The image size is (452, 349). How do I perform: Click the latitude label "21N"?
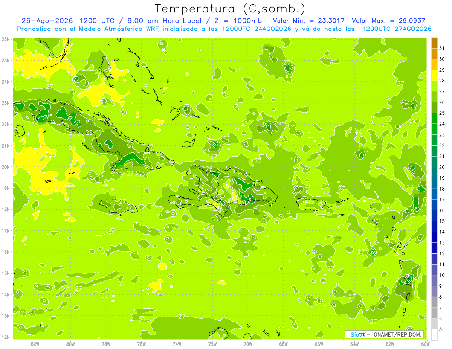pyautogui.click(x=5, y=145)
